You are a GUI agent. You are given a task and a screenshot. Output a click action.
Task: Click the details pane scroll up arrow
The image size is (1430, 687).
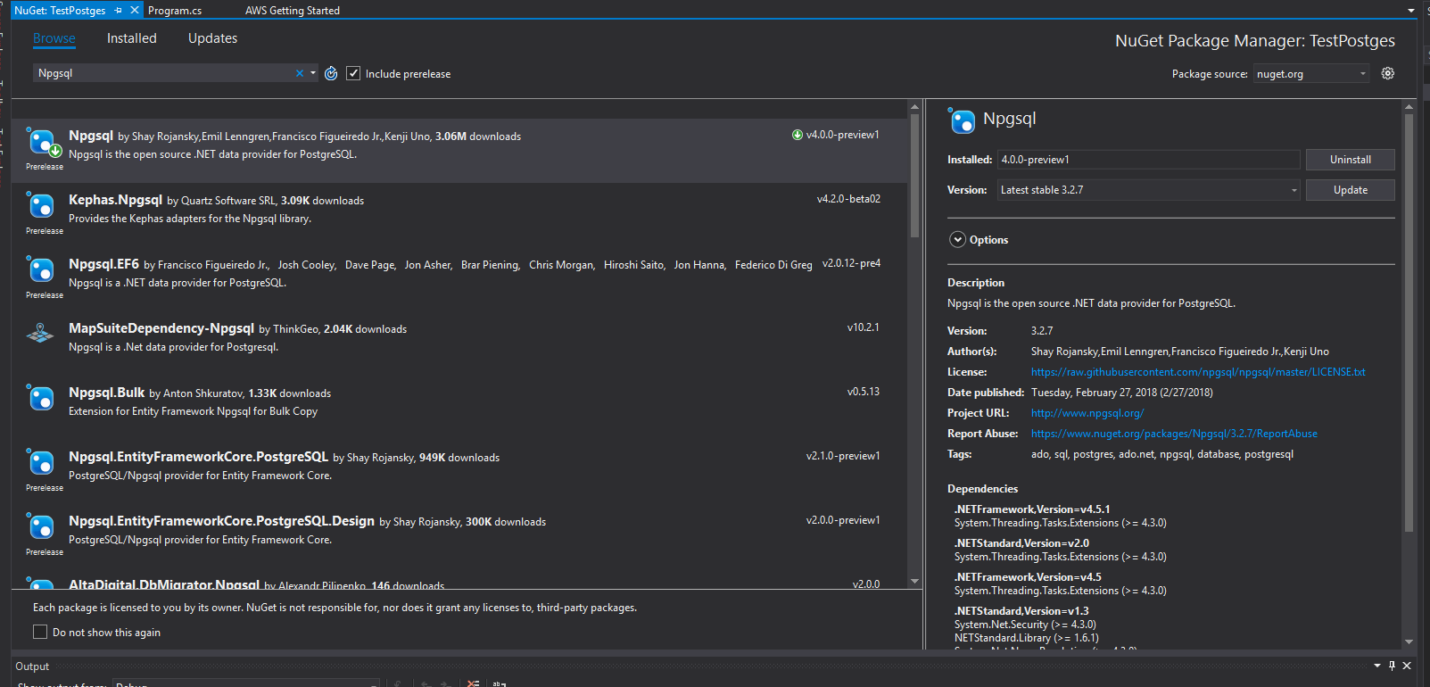point(1409,106)
